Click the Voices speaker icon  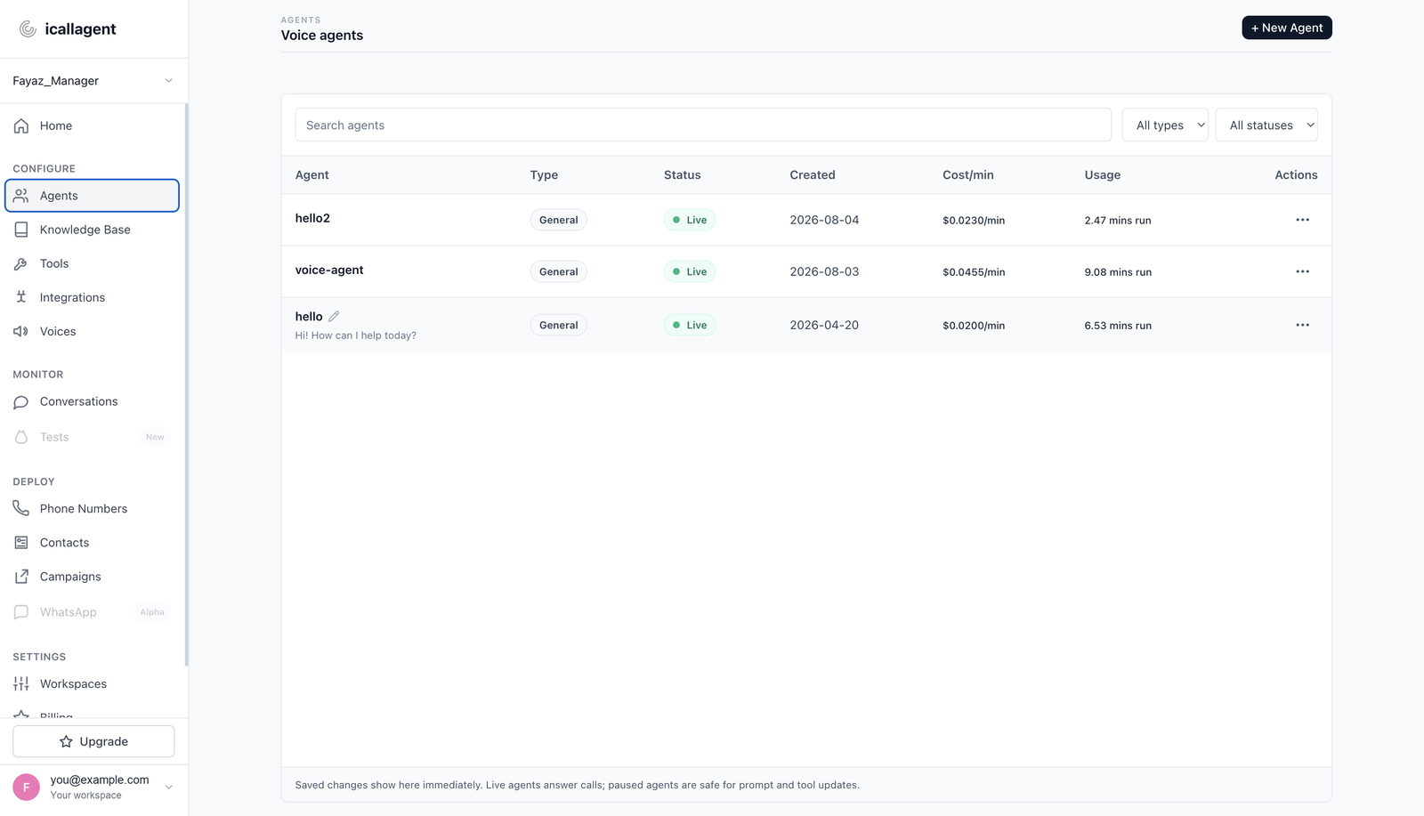click(21, 331)
